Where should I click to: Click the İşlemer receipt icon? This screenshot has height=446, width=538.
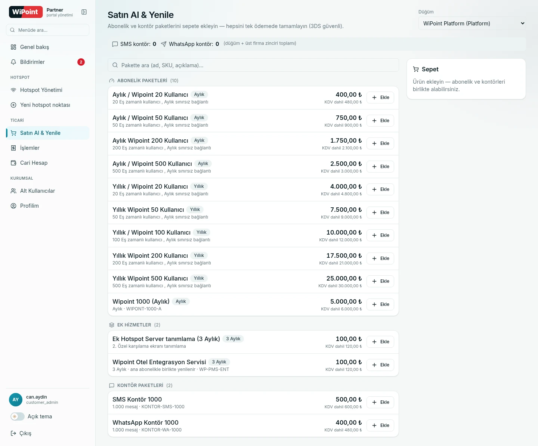pyautogui.click(x=13, y=148)
